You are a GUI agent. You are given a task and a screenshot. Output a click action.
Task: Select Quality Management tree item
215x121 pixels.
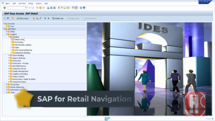pyautogui.click(x=20, y=71)
